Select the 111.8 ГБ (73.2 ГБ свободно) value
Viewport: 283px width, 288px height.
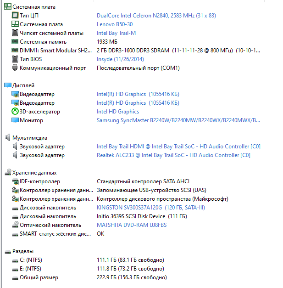tap(130, 269)
